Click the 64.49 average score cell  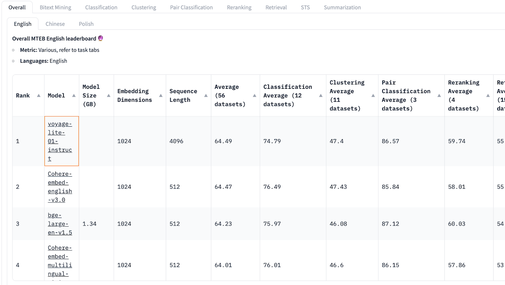(223, 141)
